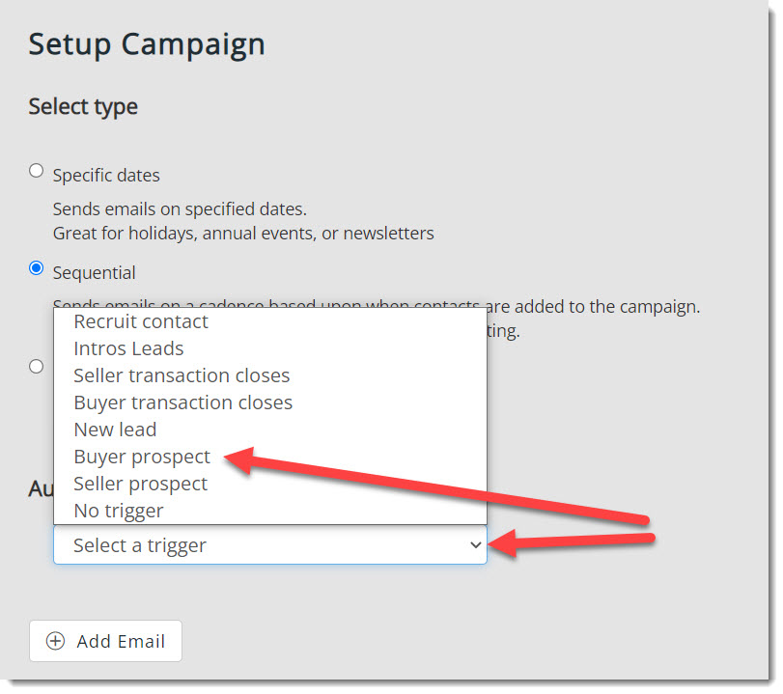Click the 'Sequential' label text
Image resolution: width=783 pixels, height=694 pixels.
(94, 273)
